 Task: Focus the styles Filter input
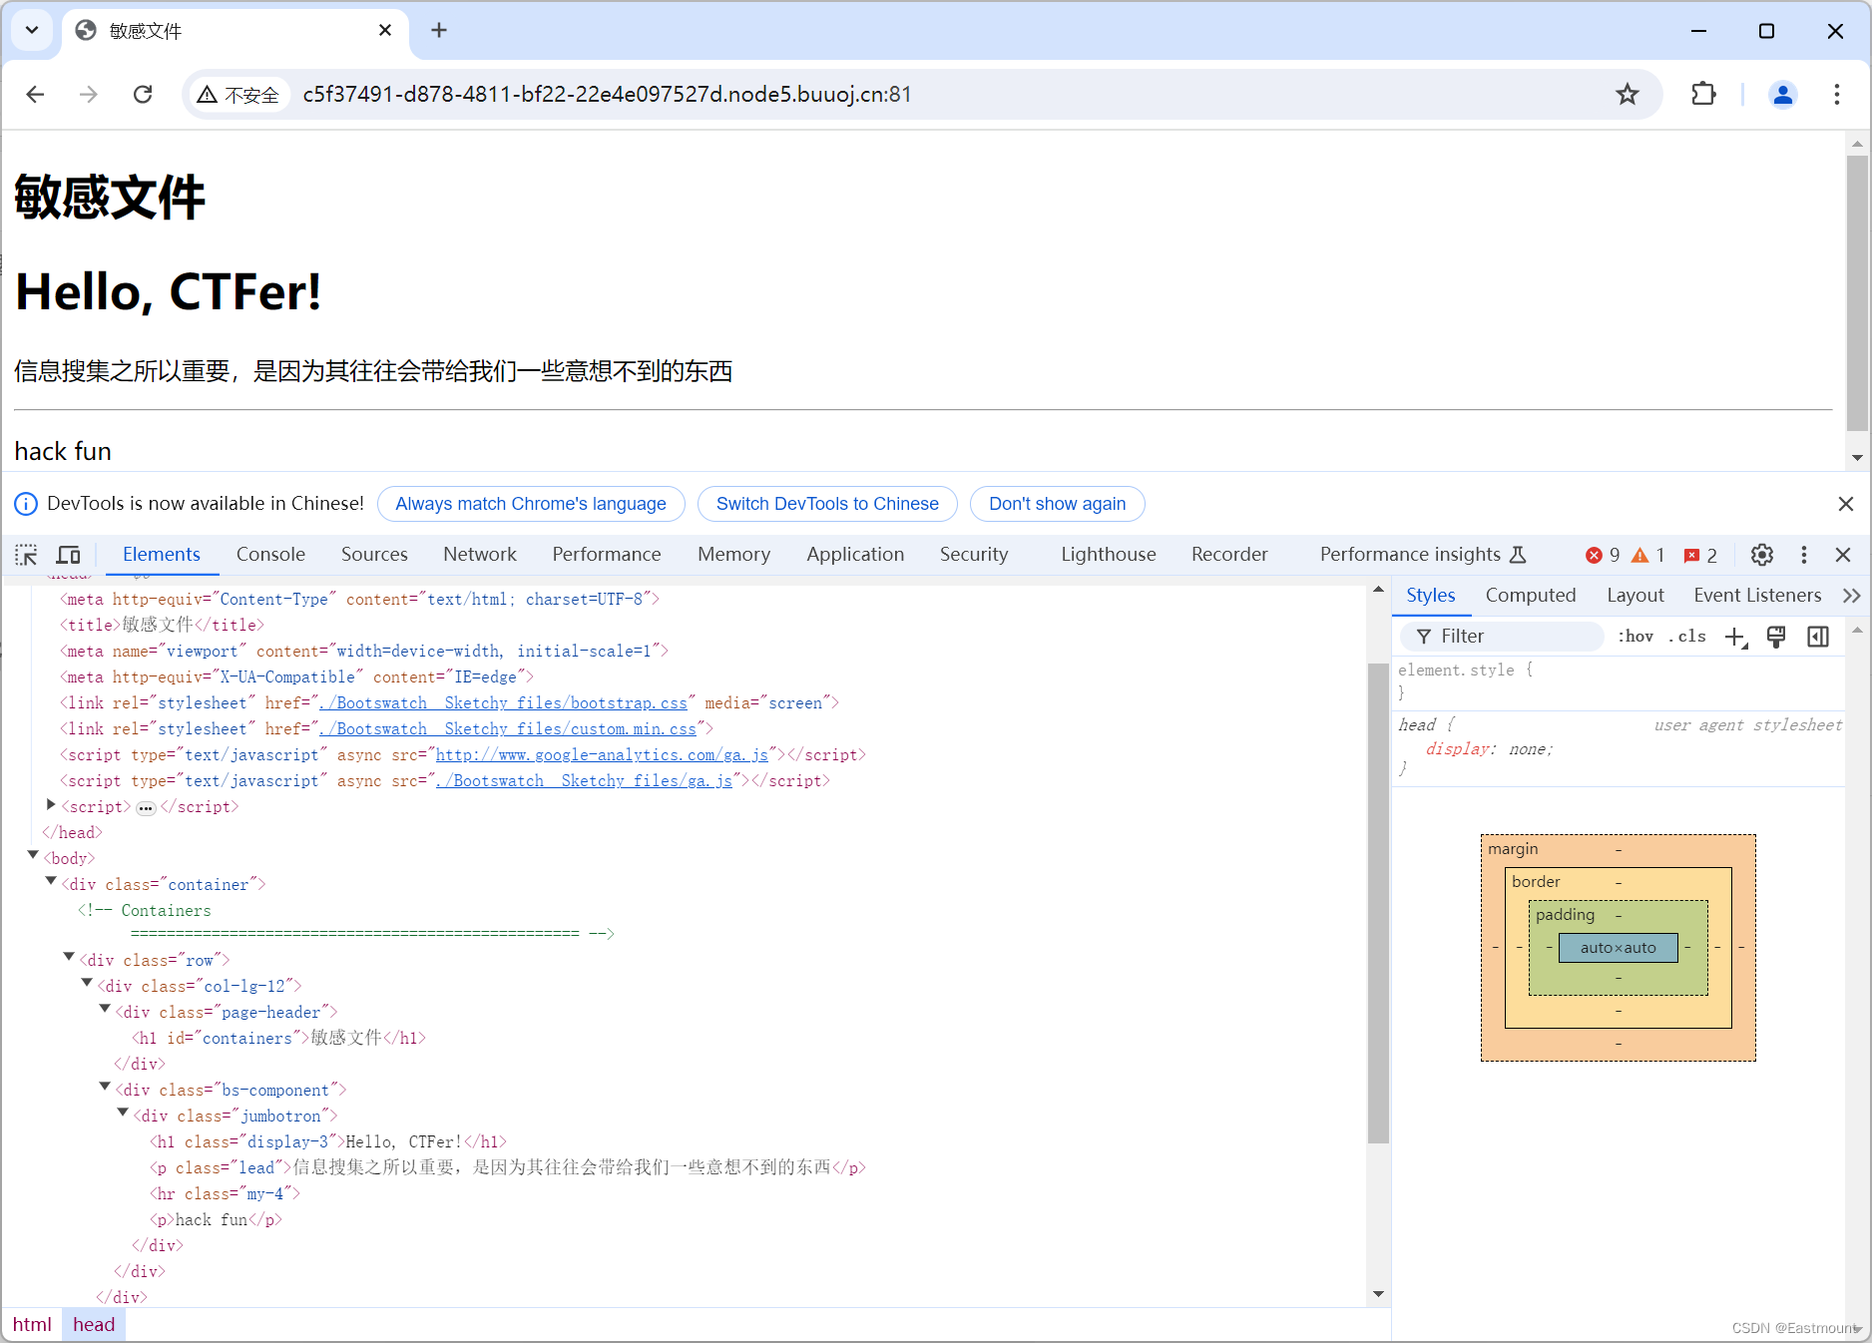(1502, 637)
